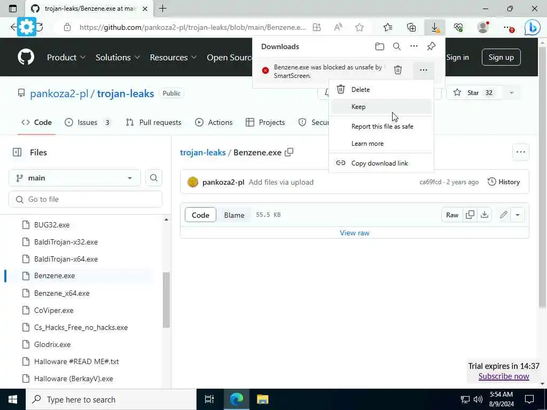547x410 pixels.
Task: Open edit options dropdown arrow
Action: pyautogui.click(x=517, y=215)
